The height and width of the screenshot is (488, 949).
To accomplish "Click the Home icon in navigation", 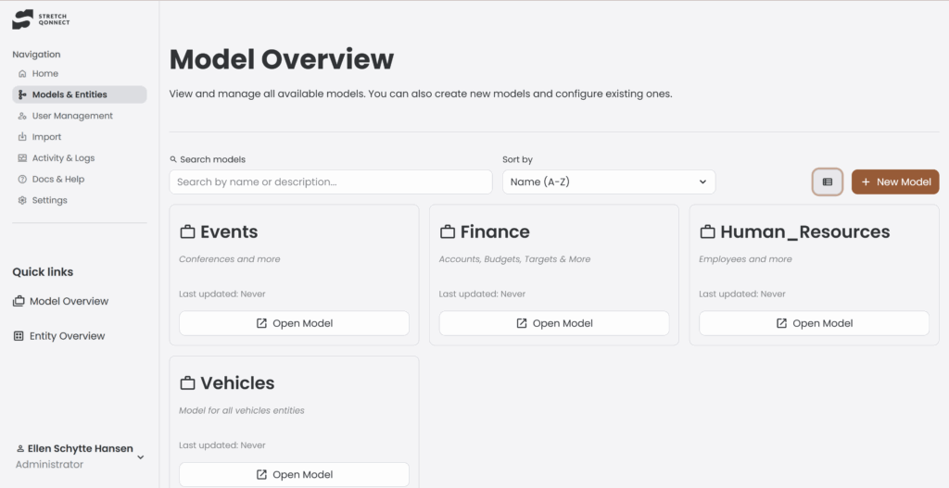I will click(22, 74).
